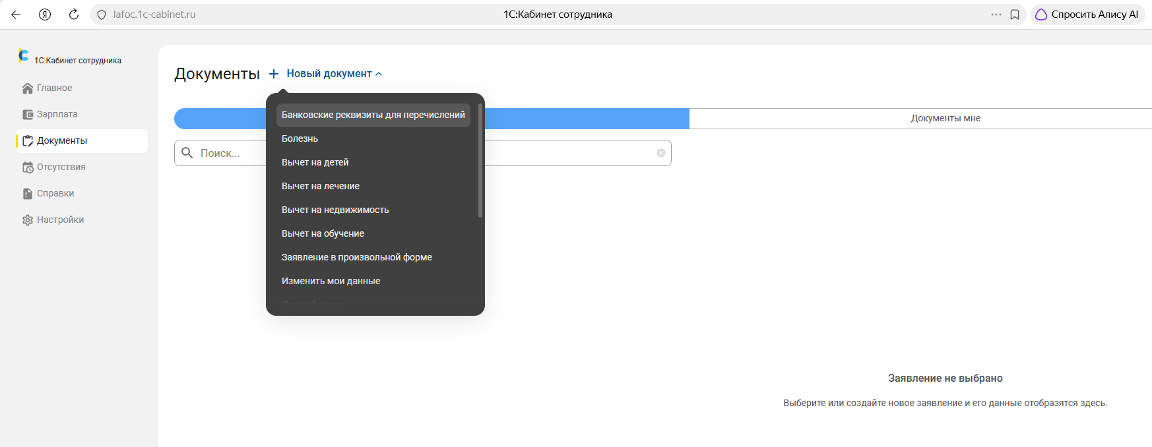
Task: Click Спросить Алису AI button
Action: (x=1087, y=15)
